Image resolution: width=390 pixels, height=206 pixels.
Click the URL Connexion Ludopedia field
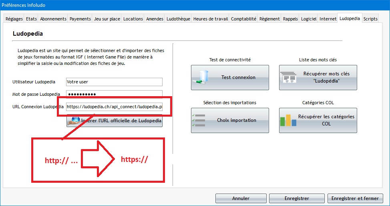114,107
